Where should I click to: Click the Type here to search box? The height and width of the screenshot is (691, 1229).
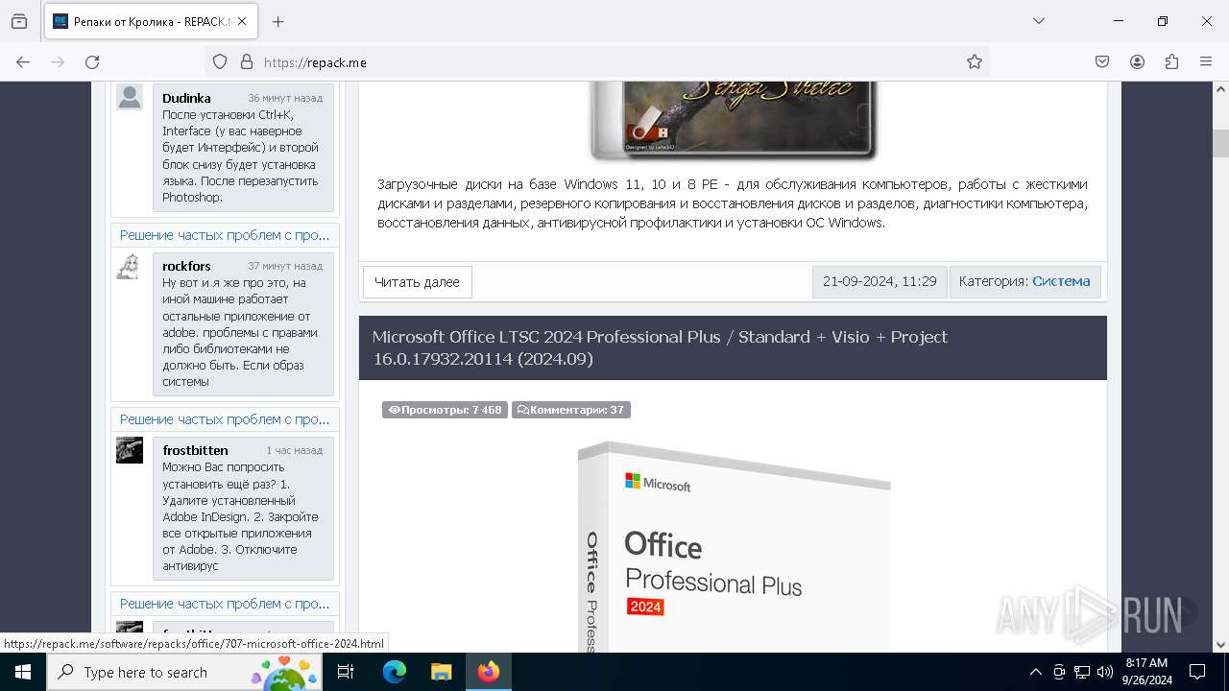tap(184, 672)
